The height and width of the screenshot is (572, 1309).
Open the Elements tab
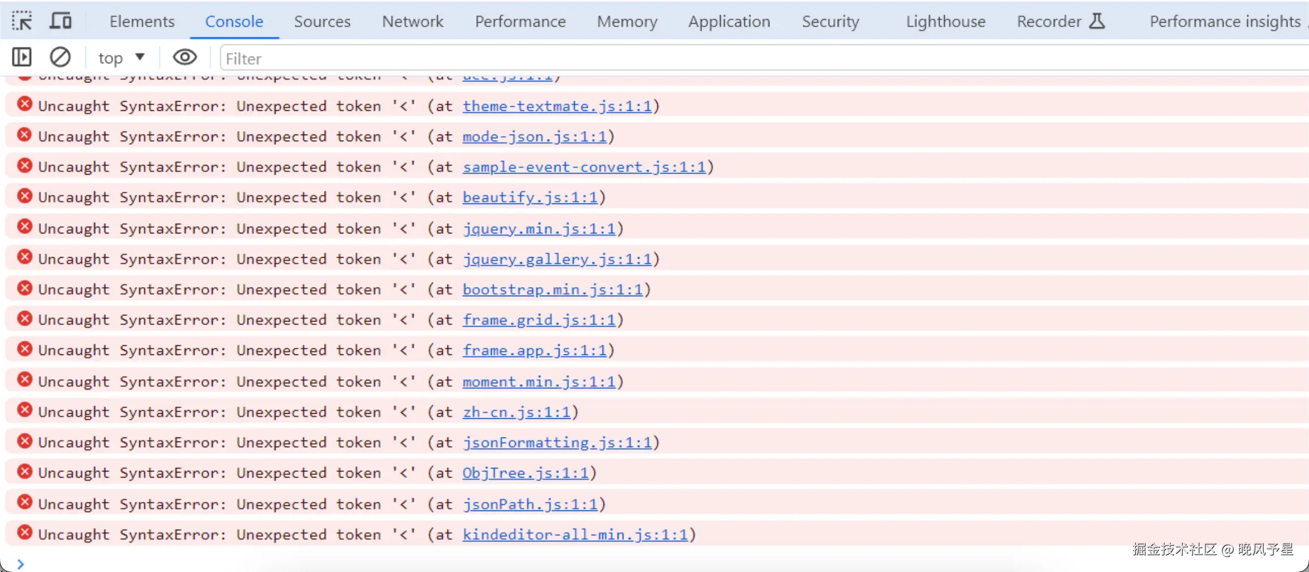[142, 21]
